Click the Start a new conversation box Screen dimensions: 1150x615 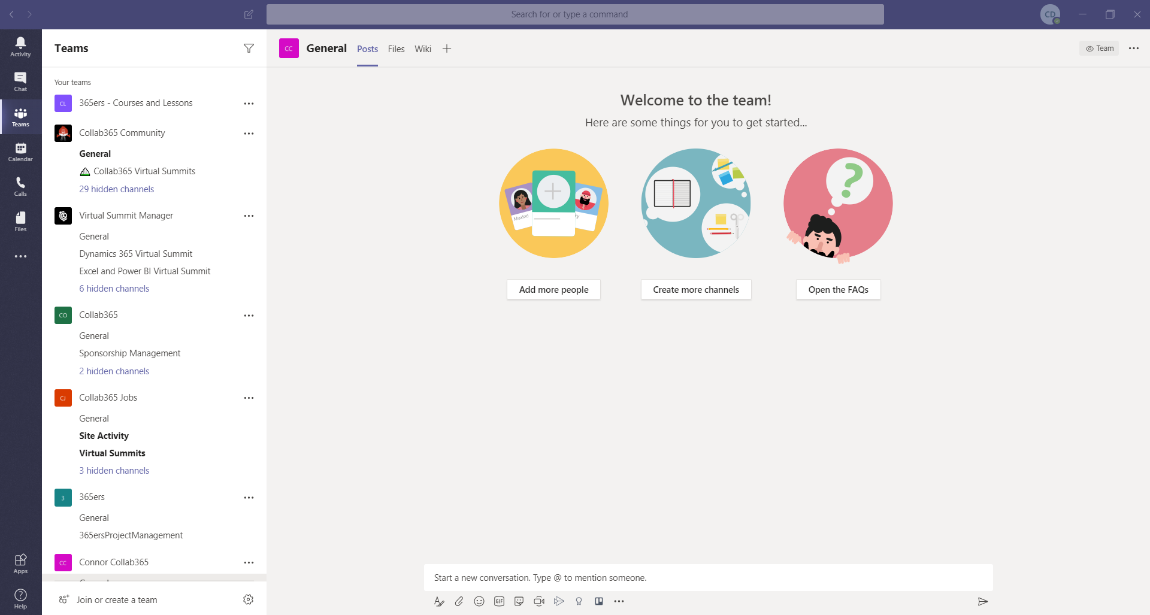click(x=708, y=578)
